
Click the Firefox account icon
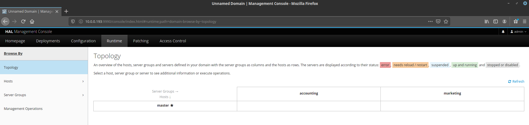(x=504, y=21)
